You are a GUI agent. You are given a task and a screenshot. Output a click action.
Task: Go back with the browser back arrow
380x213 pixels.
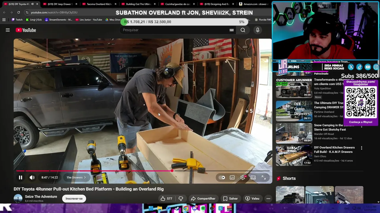(x=4, y=12)
